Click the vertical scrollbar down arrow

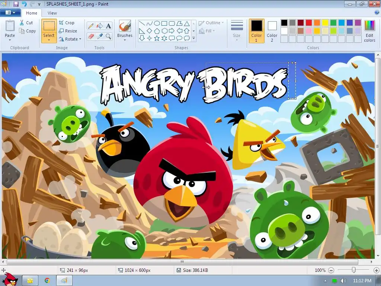coord(378,256)
